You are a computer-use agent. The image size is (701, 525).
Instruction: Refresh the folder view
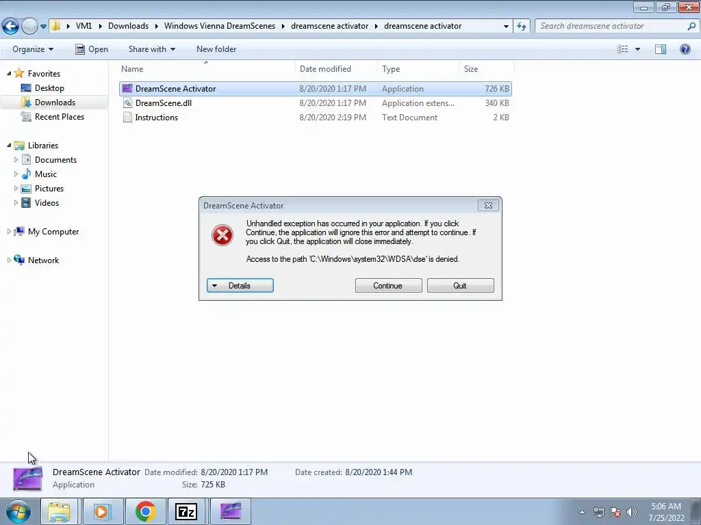point(521,27)
